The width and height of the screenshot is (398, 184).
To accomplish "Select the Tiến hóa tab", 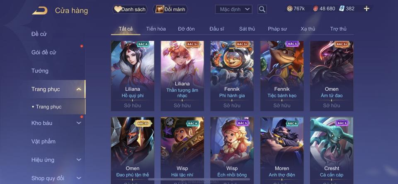I will [x=156, y=29].
